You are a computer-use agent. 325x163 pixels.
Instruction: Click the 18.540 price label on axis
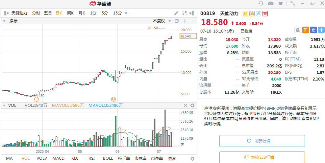click(x=188, y=36)
